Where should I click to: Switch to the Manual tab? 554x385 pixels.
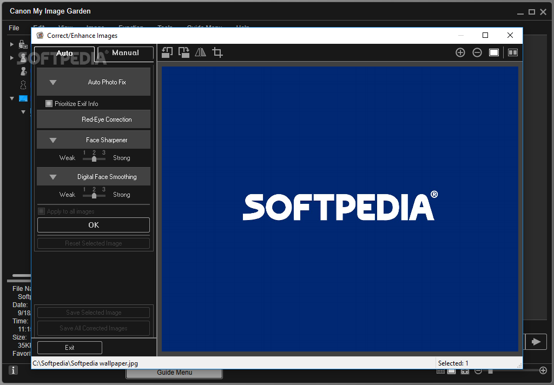[x=126, y=53]
